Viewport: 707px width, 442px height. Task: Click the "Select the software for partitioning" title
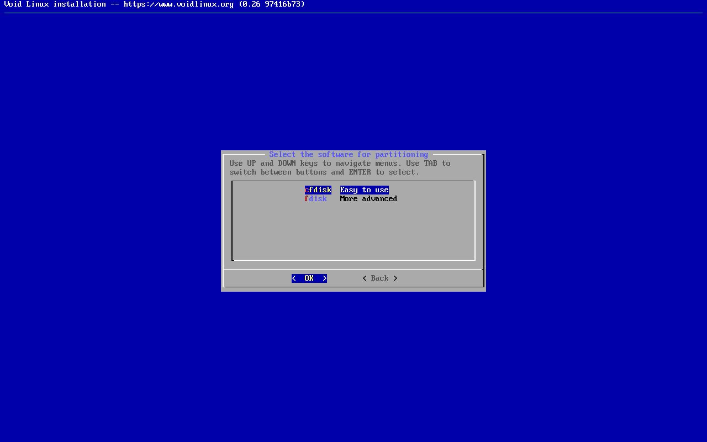349,155
